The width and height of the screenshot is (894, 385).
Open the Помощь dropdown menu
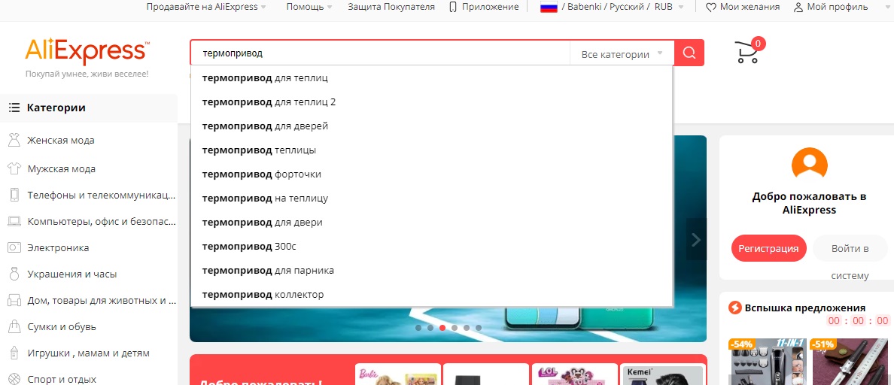pos(309,7)
